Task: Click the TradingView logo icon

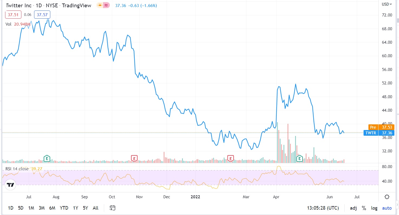Action: click(x=11, y=185)
